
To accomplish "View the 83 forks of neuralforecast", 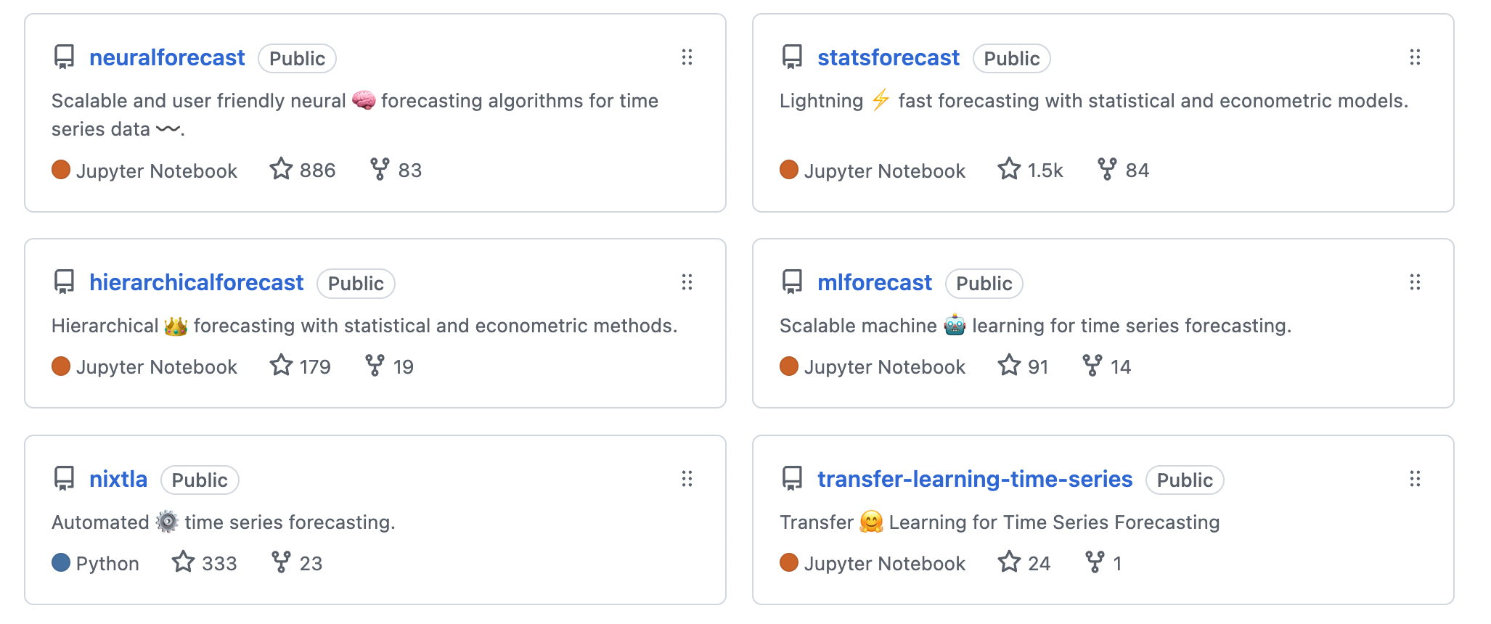I will pos(396,170).
